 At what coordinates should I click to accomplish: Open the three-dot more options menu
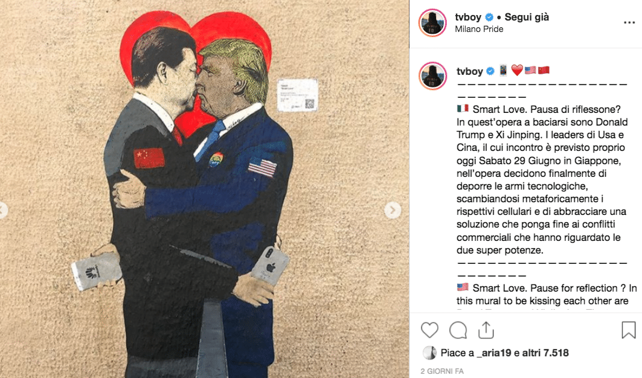click(x=629, y=22)
